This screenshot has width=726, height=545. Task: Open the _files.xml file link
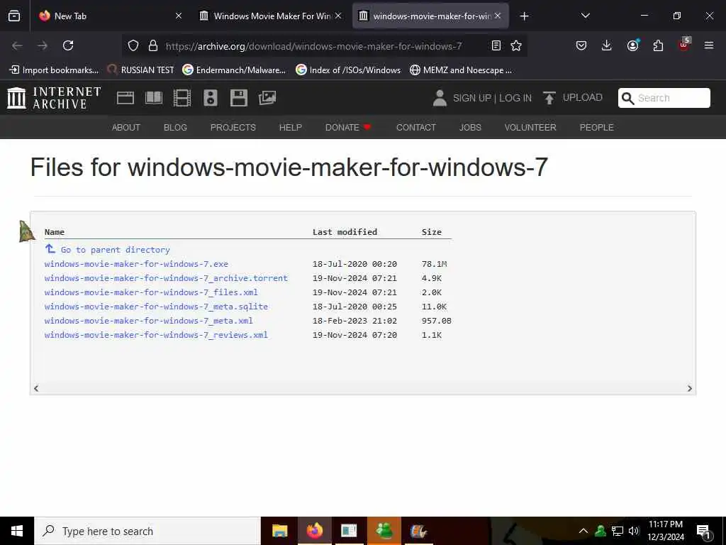click(151, 292)
